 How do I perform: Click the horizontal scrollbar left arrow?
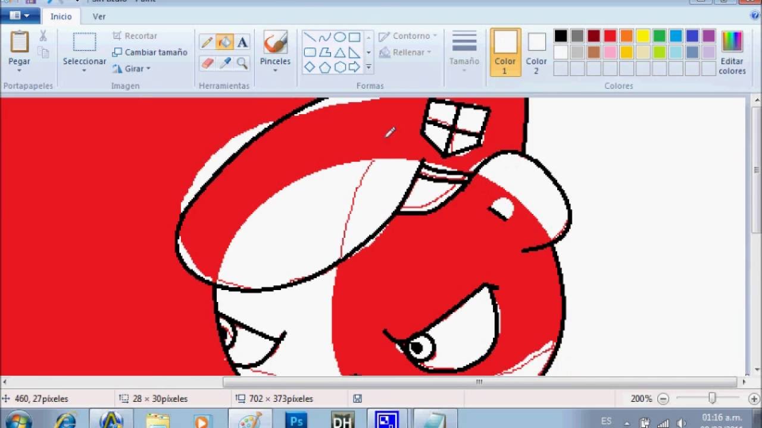click(x=5, y=382)
